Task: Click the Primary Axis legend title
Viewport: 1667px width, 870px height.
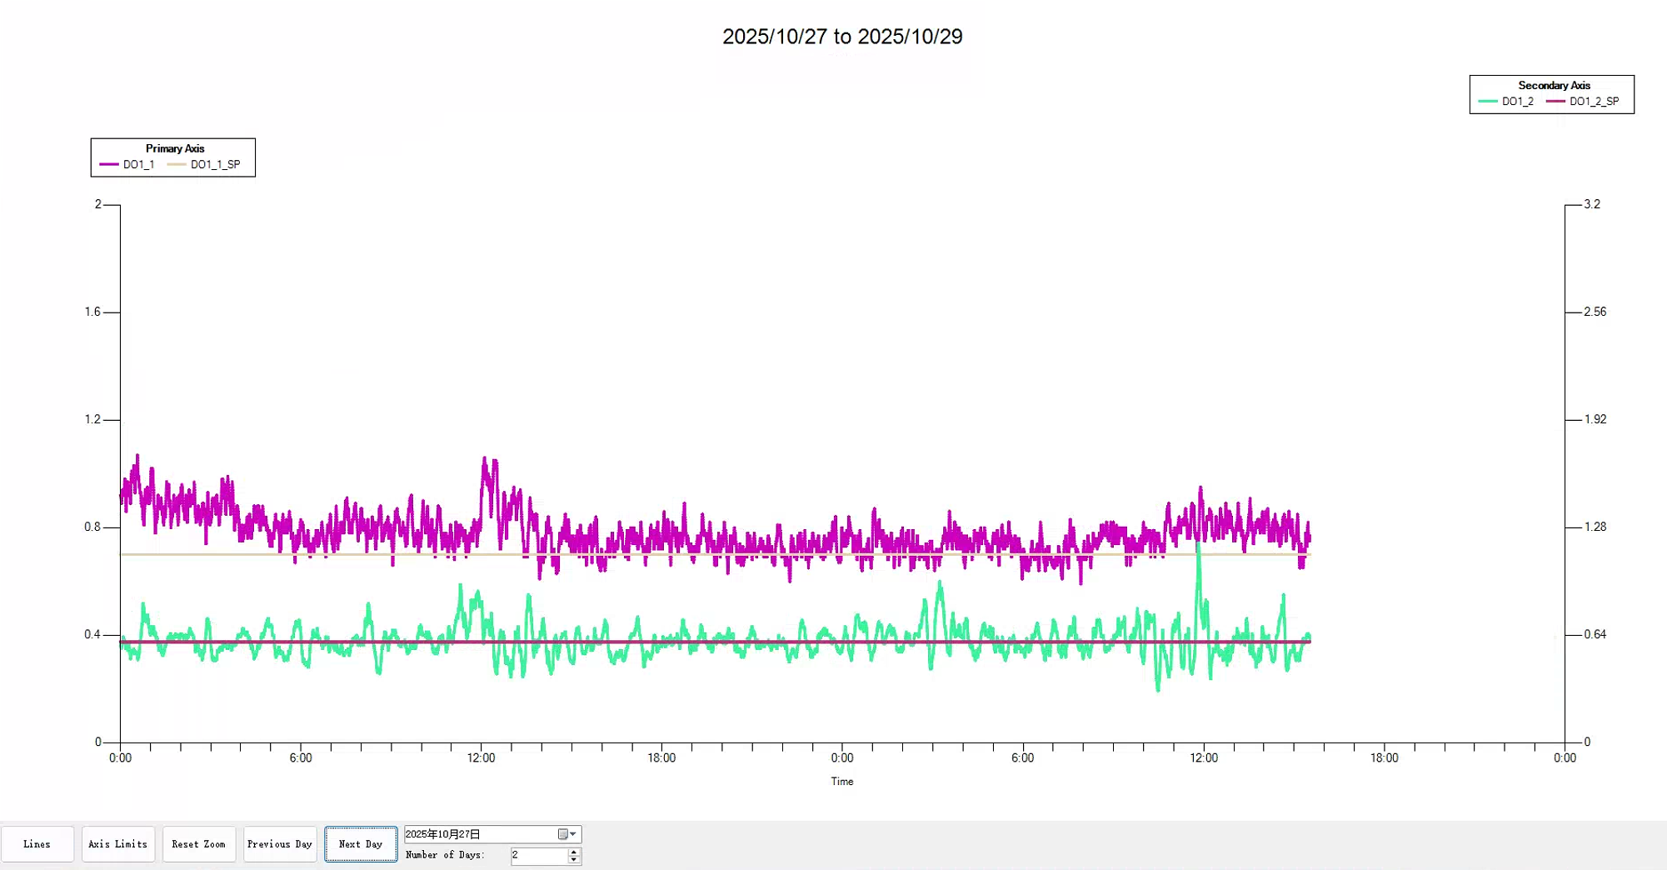Action: click(x=175, y=148)
